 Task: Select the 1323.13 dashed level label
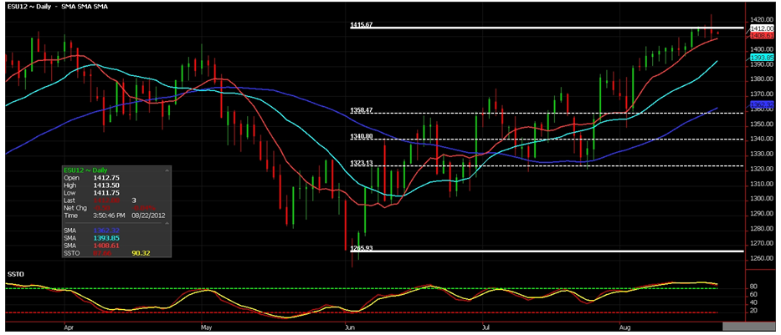(x=361, y=163)
